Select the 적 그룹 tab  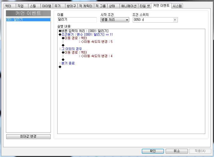click(101, 6)
